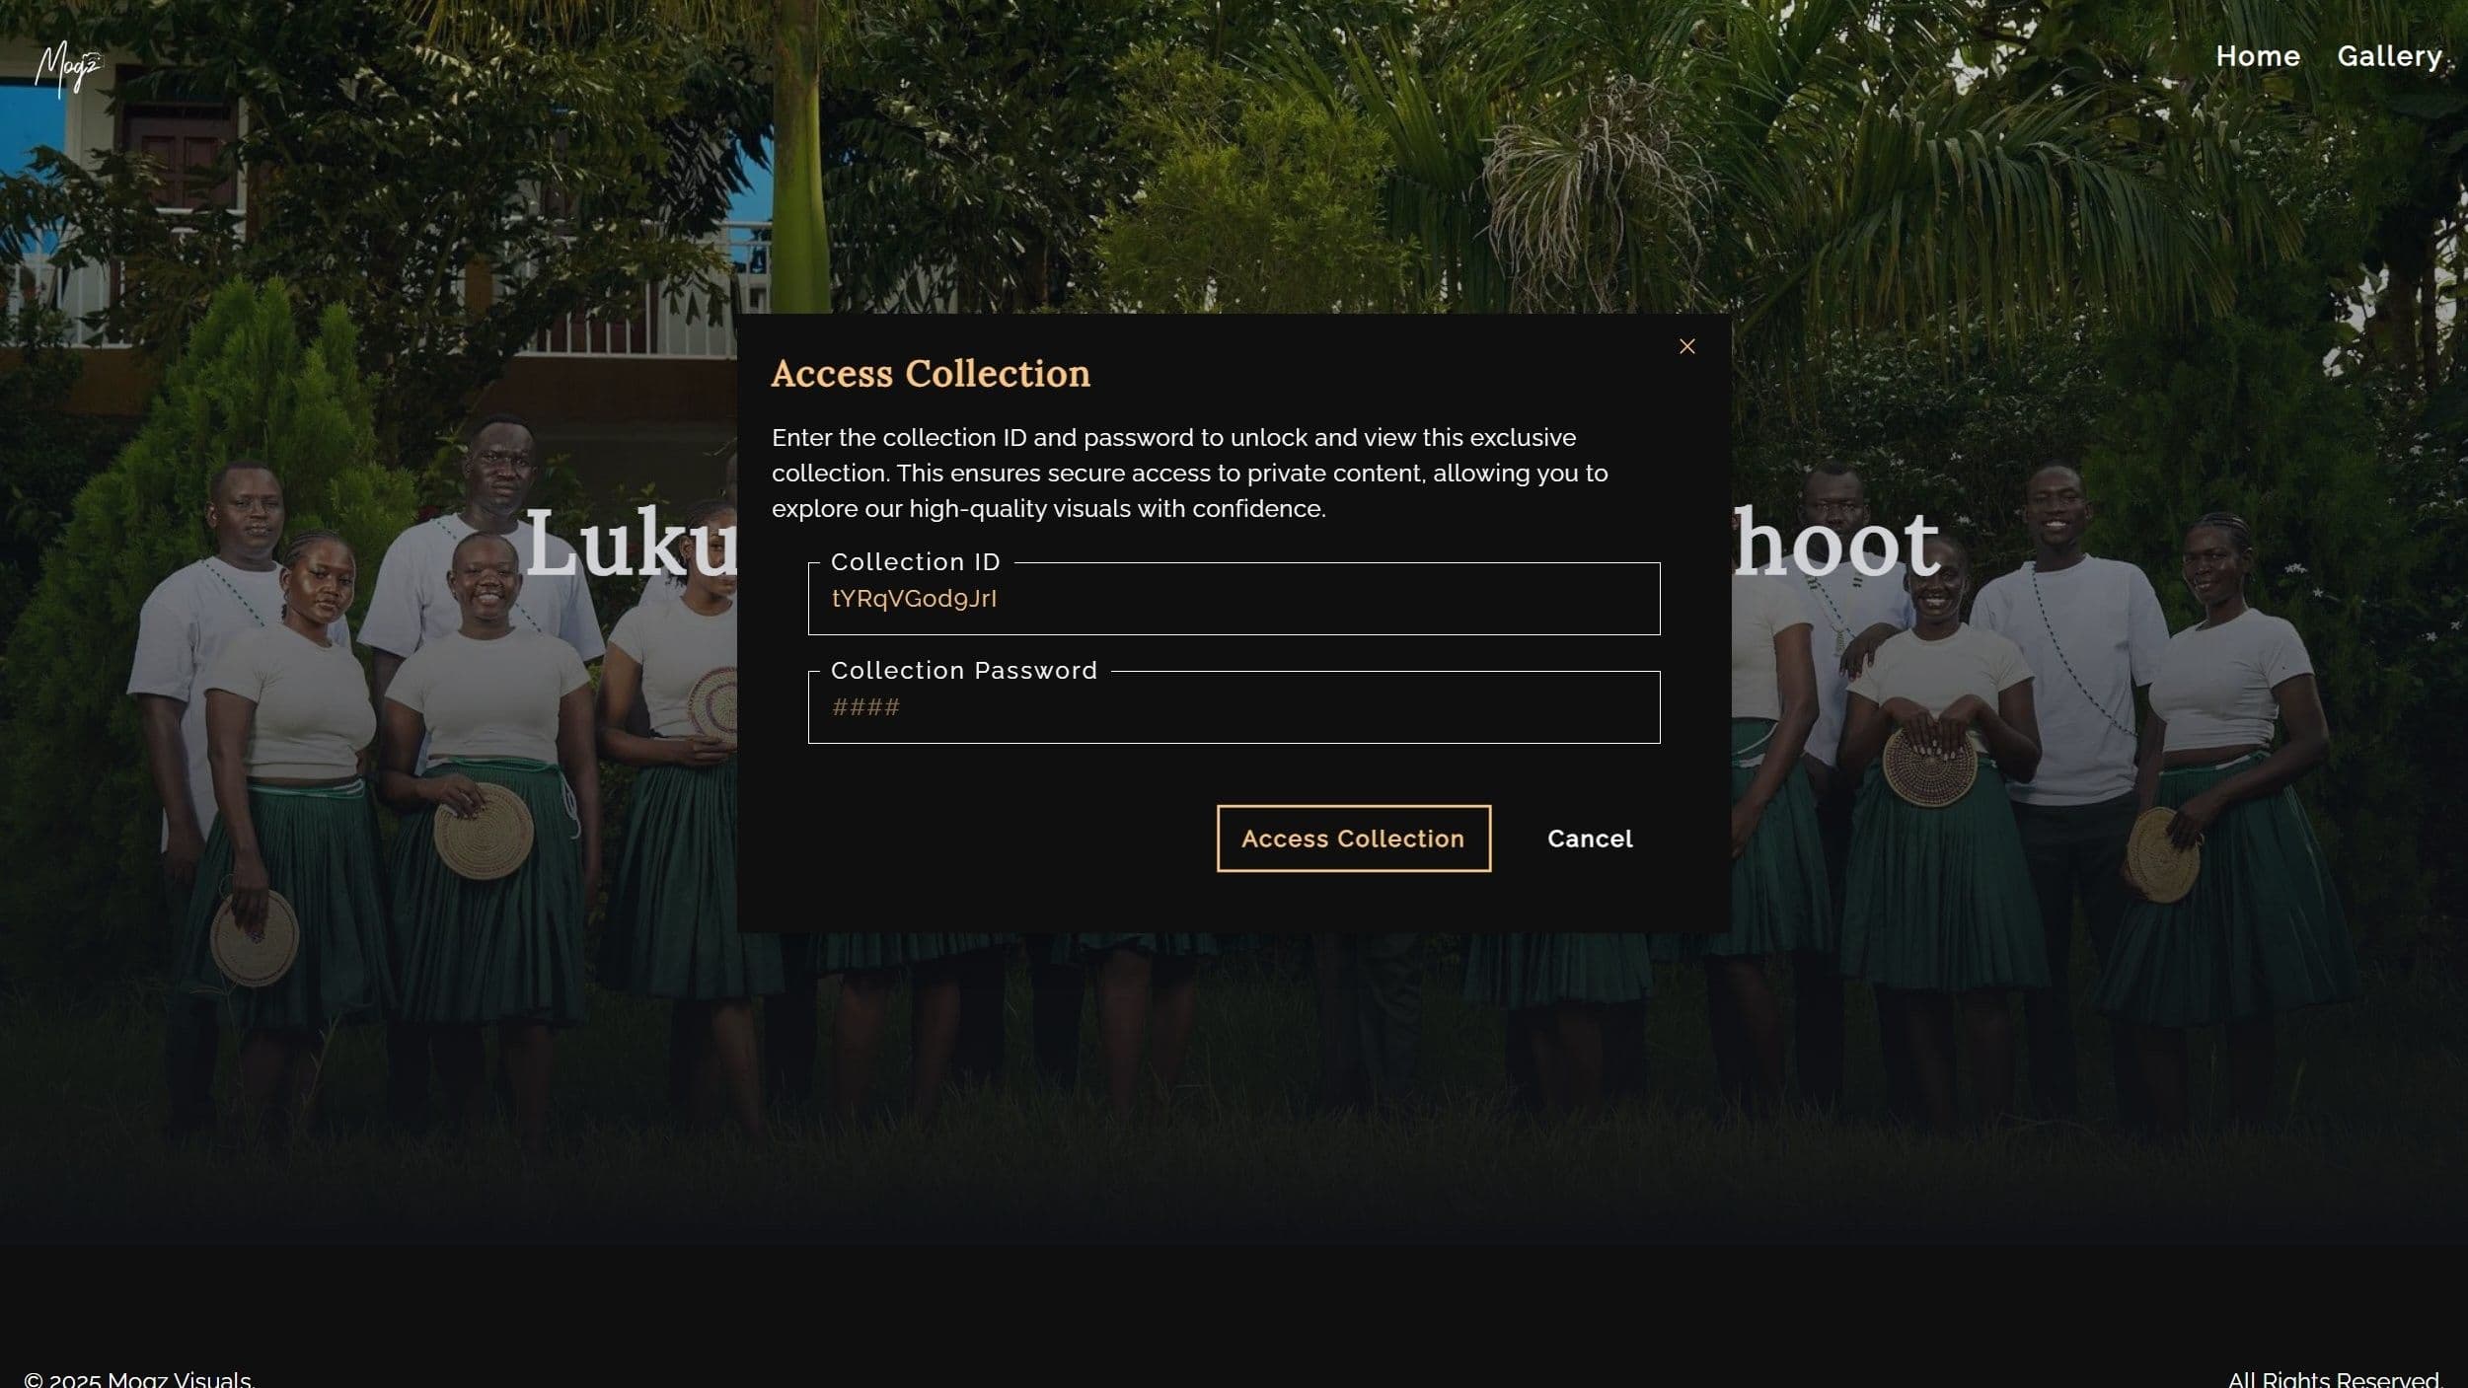Click the 'All Rights Reserved' footer text

(x=2333, y=1378)
